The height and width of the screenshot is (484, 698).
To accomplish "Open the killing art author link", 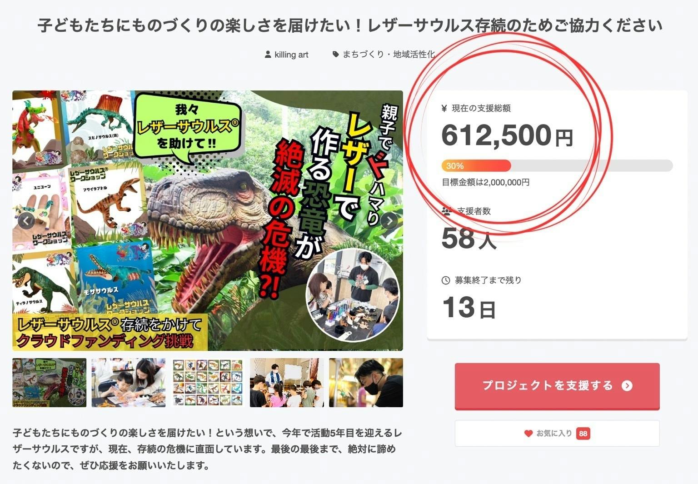I will [291, 55].
